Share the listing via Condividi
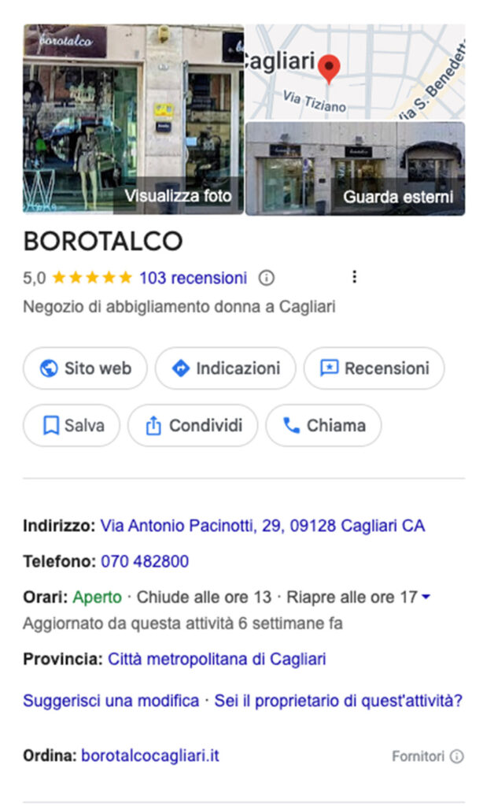This screenshot has height=806, width=483. (193, 426)
